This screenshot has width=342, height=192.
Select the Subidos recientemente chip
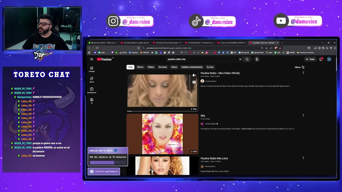tap(192, 67)
